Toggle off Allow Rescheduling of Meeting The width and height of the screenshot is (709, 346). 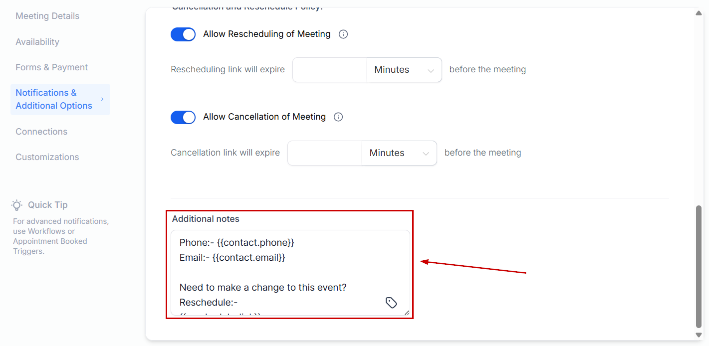(x=183, y=34)
